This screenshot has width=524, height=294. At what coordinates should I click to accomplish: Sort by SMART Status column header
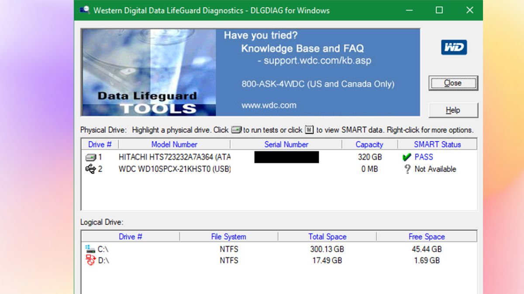pos(437,145)
